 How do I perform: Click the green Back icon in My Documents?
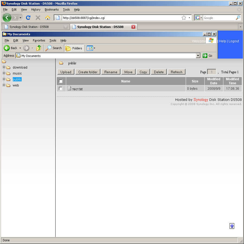pos(7,48)
